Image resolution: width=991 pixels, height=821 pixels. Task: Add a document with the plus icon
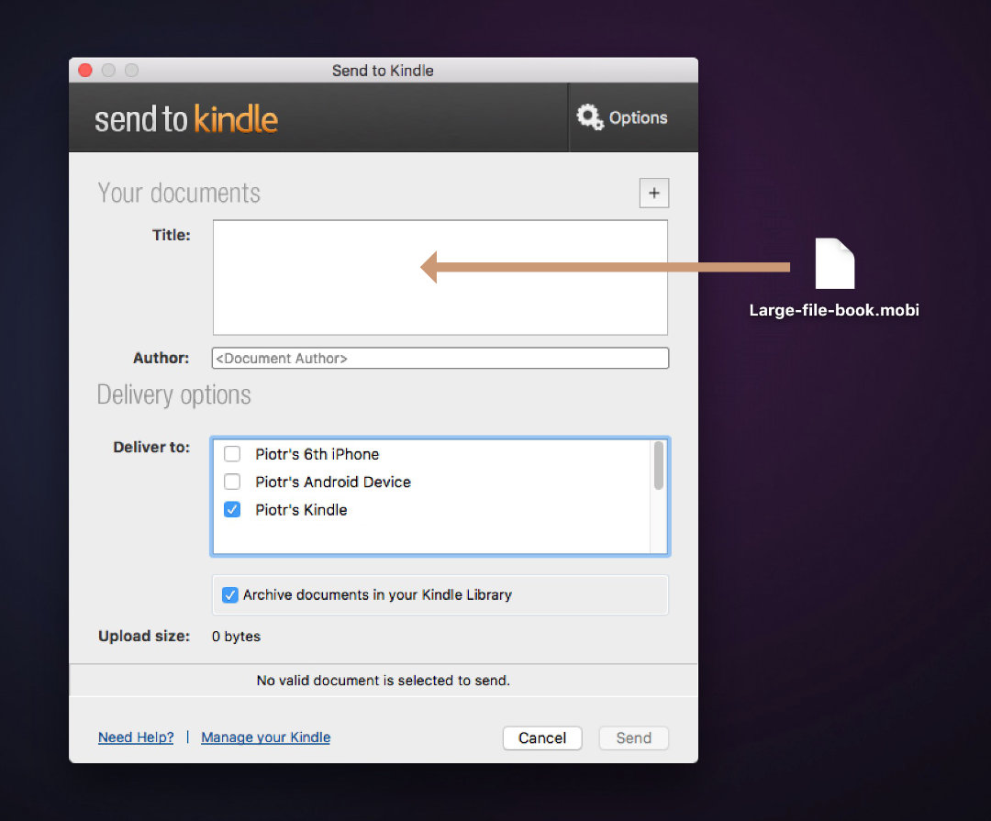[x=654, y=193]
